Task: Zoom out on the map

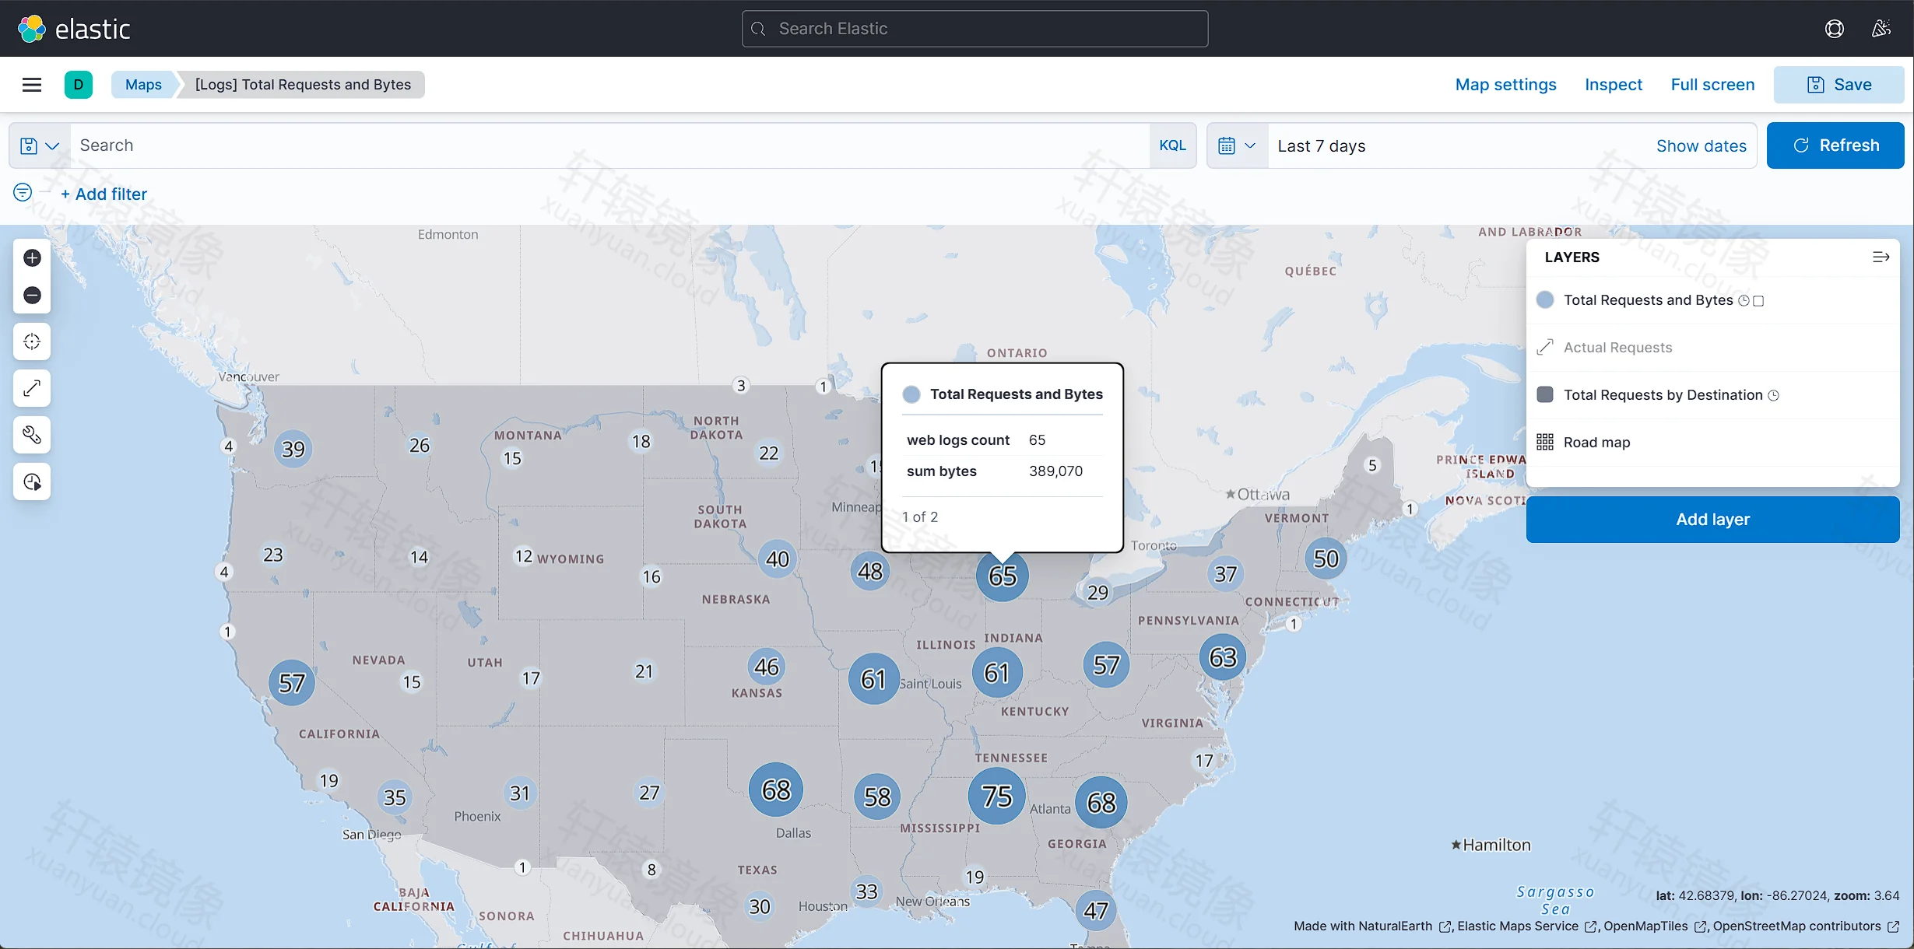Action: click(32, 296)
